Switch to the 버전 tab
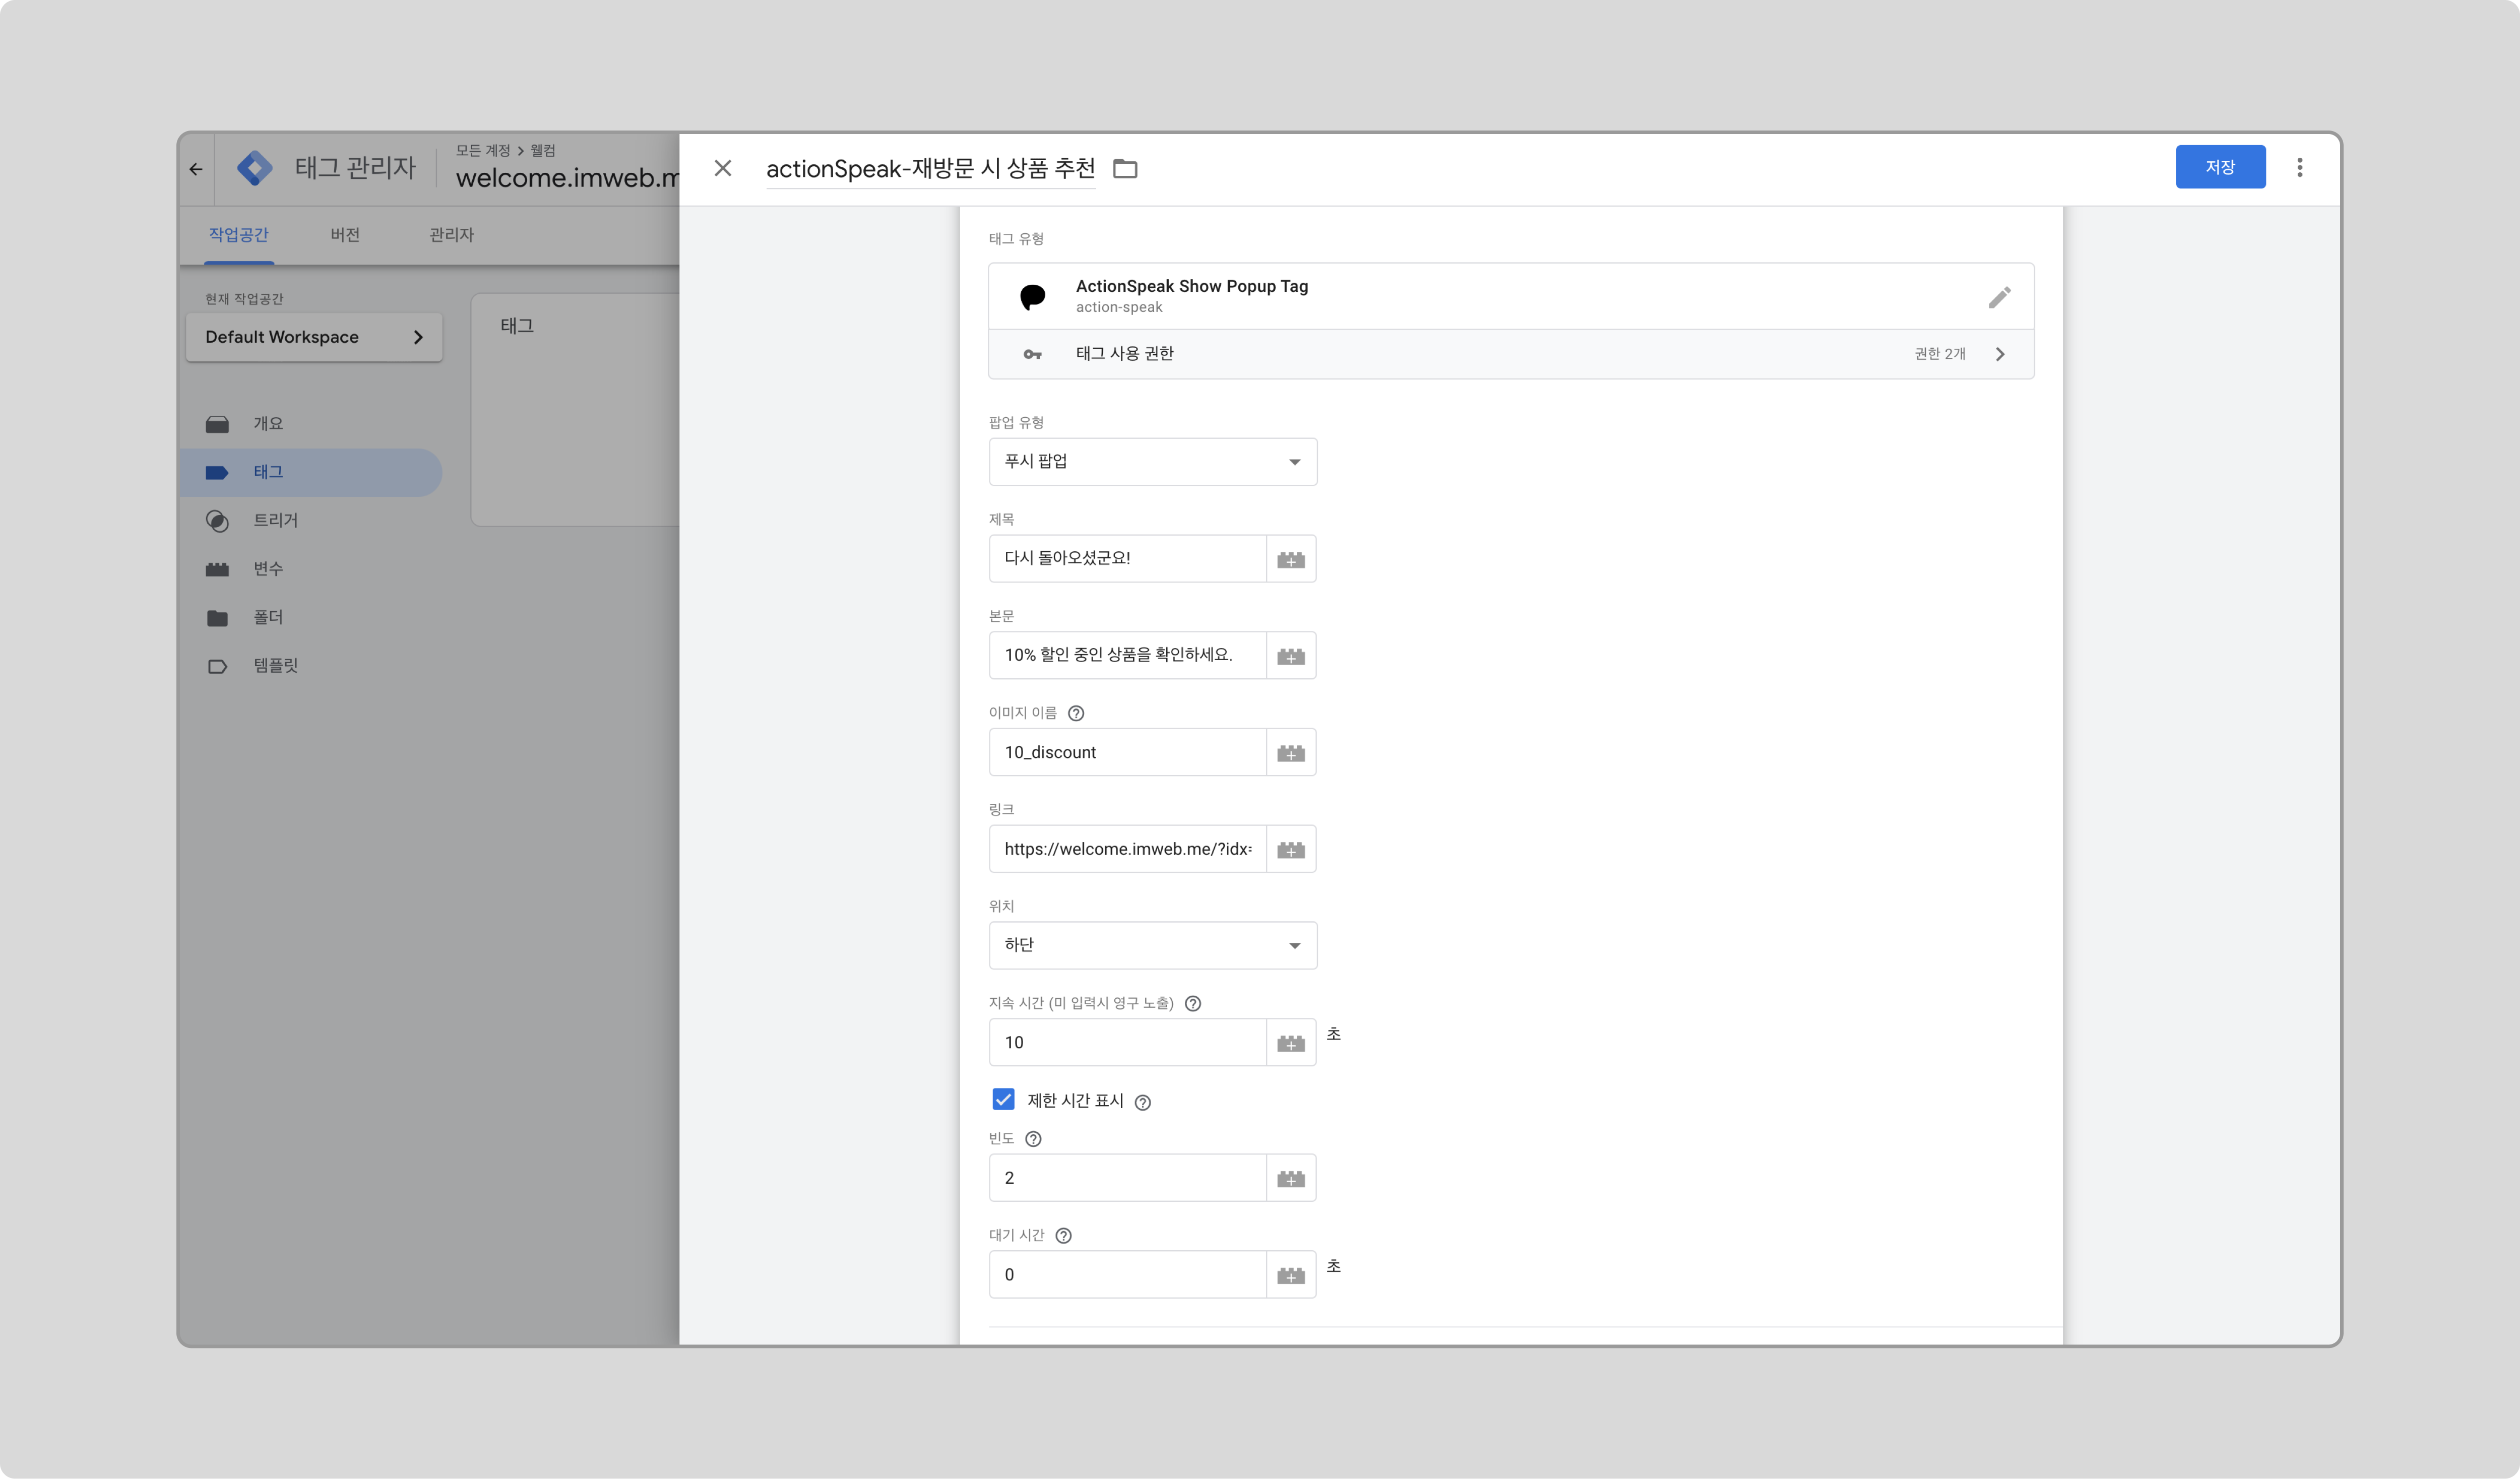The width and height of the screenshot is (2520, 1479). click(345, 235)
